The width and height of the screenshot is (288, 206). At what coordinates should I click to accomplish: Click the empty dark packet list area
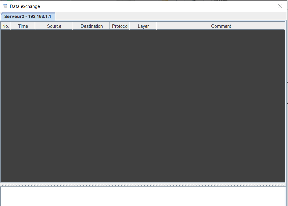[143, 106]
